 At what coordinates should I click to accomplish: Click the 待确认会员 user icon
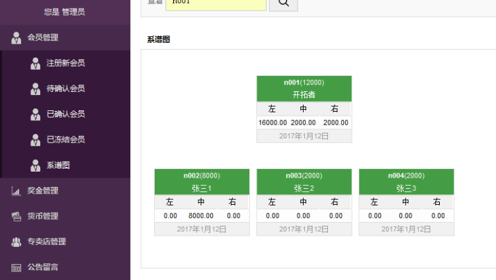(x=36, y=88)
